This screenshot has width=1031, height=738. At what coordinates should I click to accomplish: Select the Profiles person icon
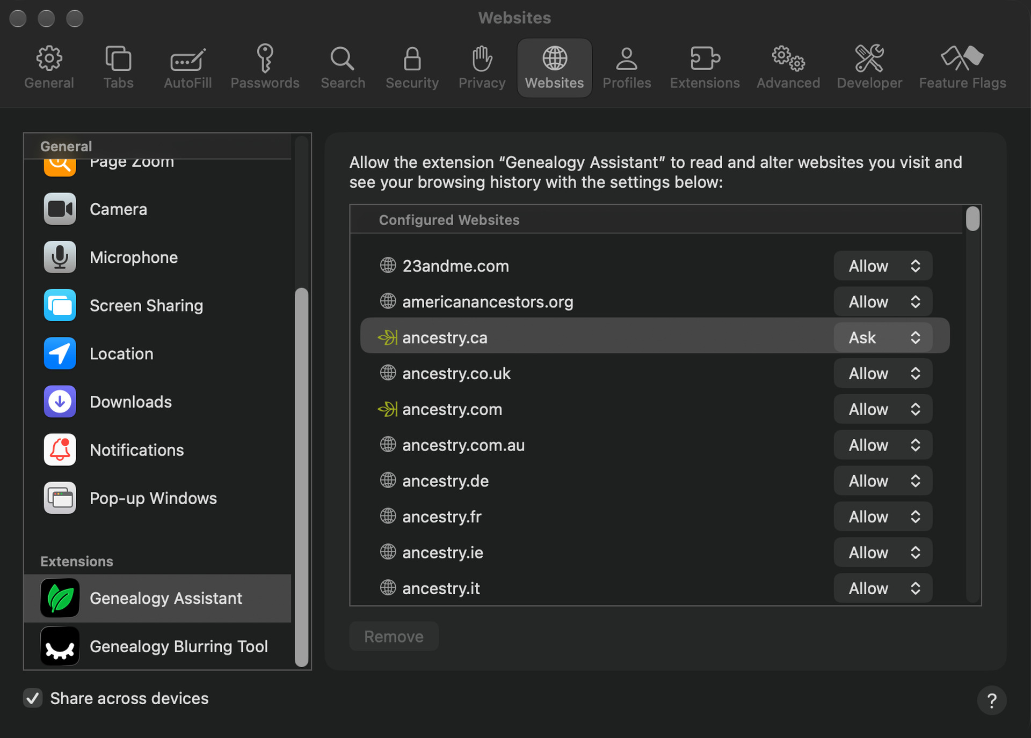coord(626,68)
